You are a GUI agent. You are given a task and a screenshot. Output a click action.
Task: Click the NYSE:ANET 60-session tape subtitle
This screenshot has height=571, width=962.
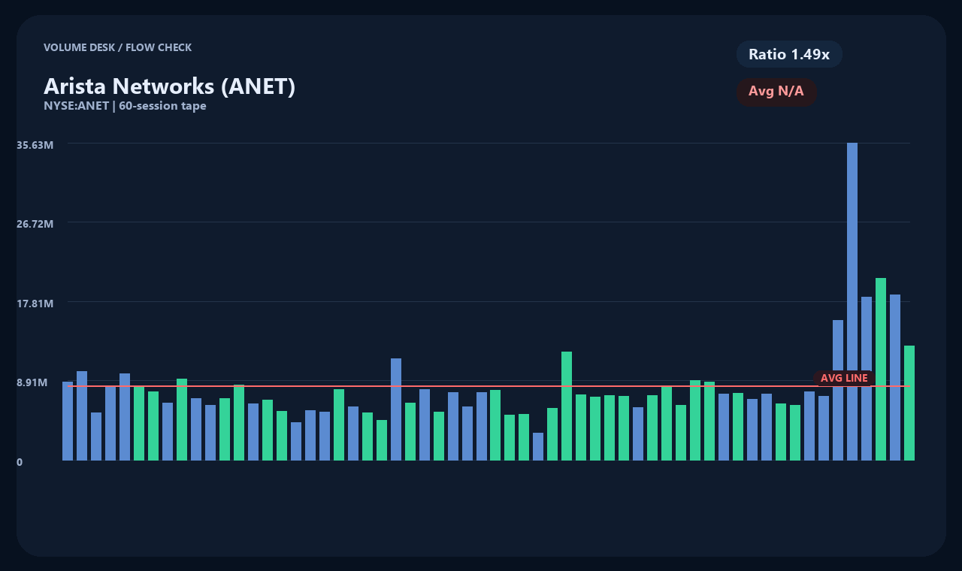coord(125,106)
